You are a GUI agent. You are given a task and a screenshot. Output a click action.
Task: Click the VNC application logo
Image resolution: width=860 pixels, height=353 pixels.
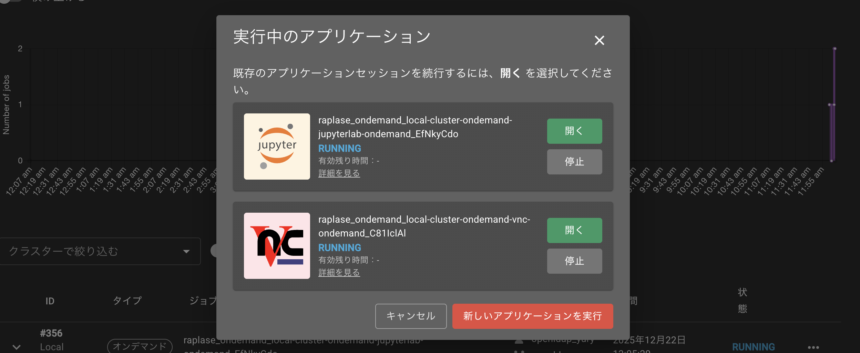coord(277,246)
